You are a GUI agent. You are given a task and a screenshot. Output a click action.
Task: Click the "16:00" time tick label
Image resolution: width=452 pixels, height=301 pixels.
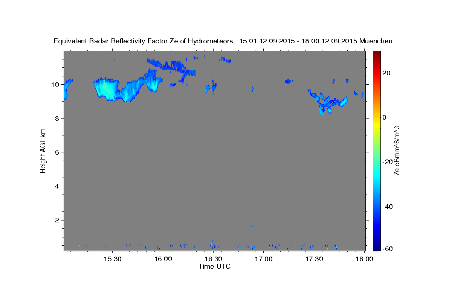[x=163, y=259]
